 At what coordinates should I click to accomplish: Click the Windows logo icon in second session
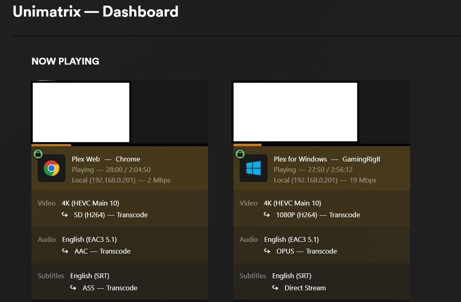[254, 168]
